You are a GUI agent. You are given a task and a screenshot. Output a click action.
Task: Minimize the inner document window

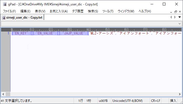pyautogui.click(x=171, y=12)
